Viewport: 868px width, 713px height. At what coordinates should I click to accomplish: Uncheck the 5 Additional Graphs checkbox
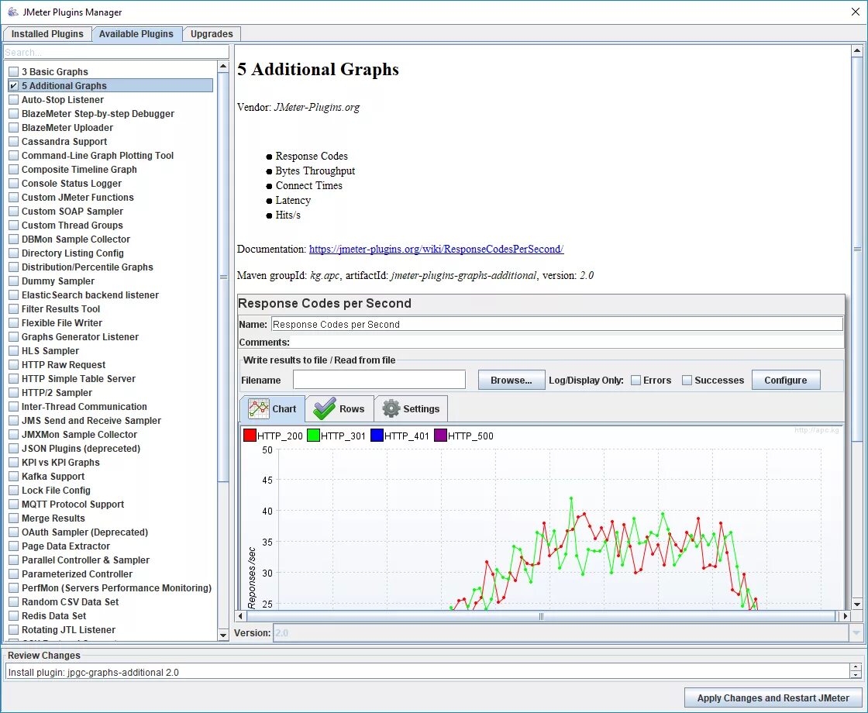click(14, 86)
